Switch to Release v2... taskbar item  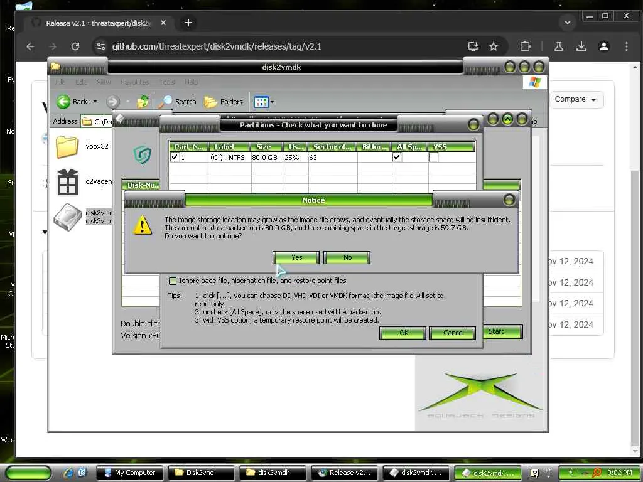click(x=344, y=473)
